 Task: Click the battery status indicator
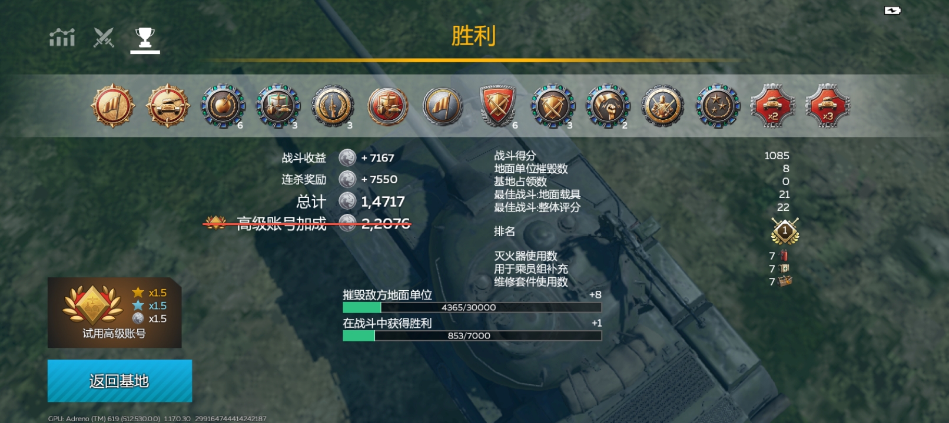(892, 10)
